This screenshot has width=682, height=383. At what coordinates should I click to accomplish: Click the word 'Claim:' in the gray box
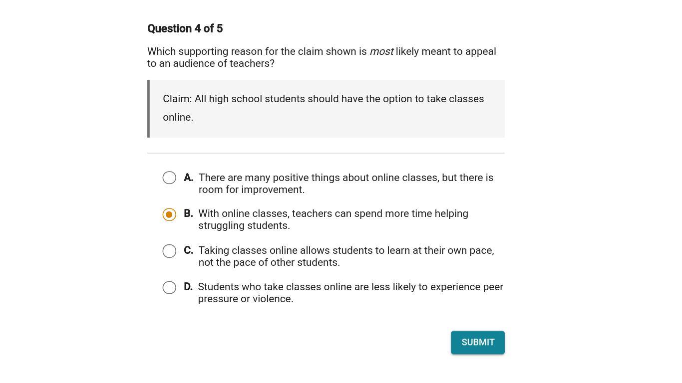pos(177,99)
